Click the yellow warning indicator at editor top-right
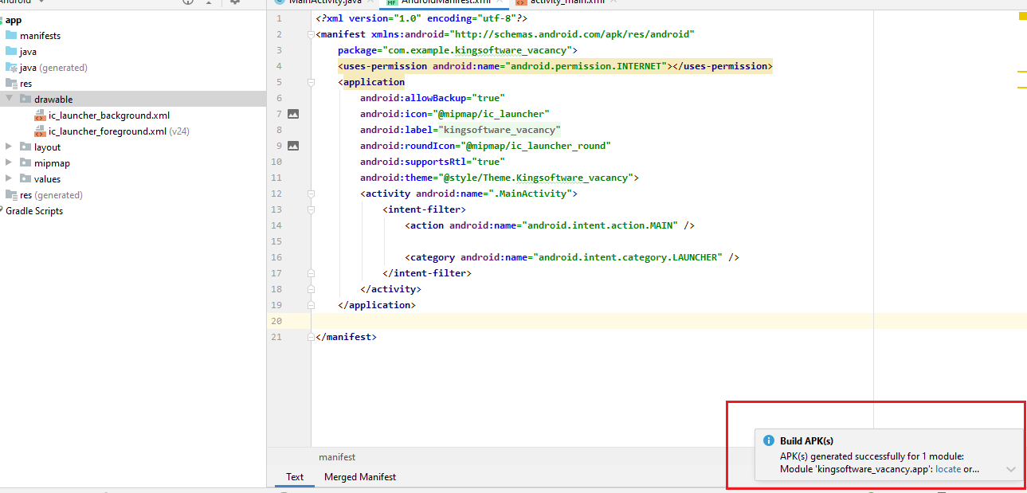Viewport: 1027px width, 493px height. pos(1021,16)
